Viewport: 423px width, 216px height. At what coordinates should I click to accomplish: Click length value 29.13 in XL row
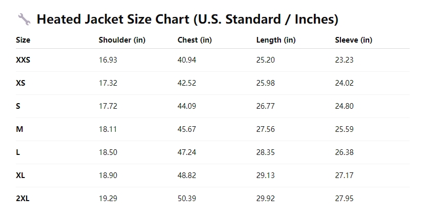tap(266, 175)
